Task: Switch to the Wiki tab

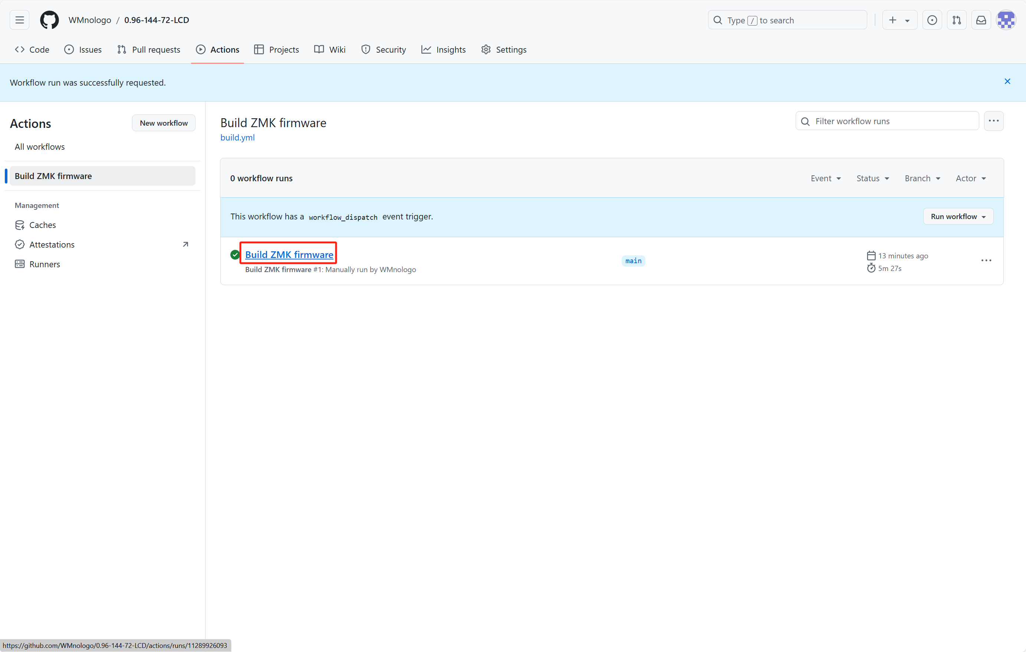Action: (x=330, y=49)
